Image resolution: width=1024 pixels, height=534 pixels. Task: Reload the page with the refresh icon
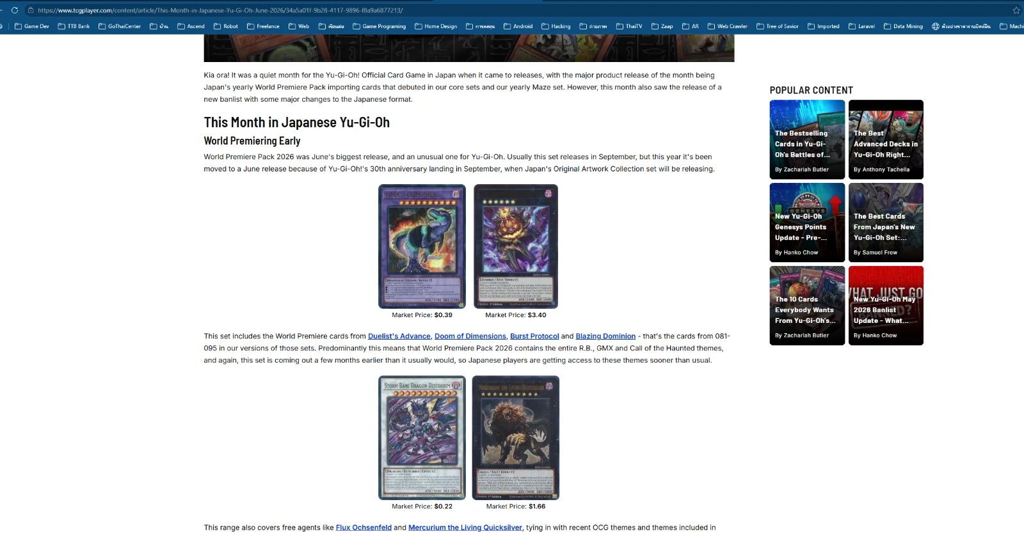click(x=14, y=10)
